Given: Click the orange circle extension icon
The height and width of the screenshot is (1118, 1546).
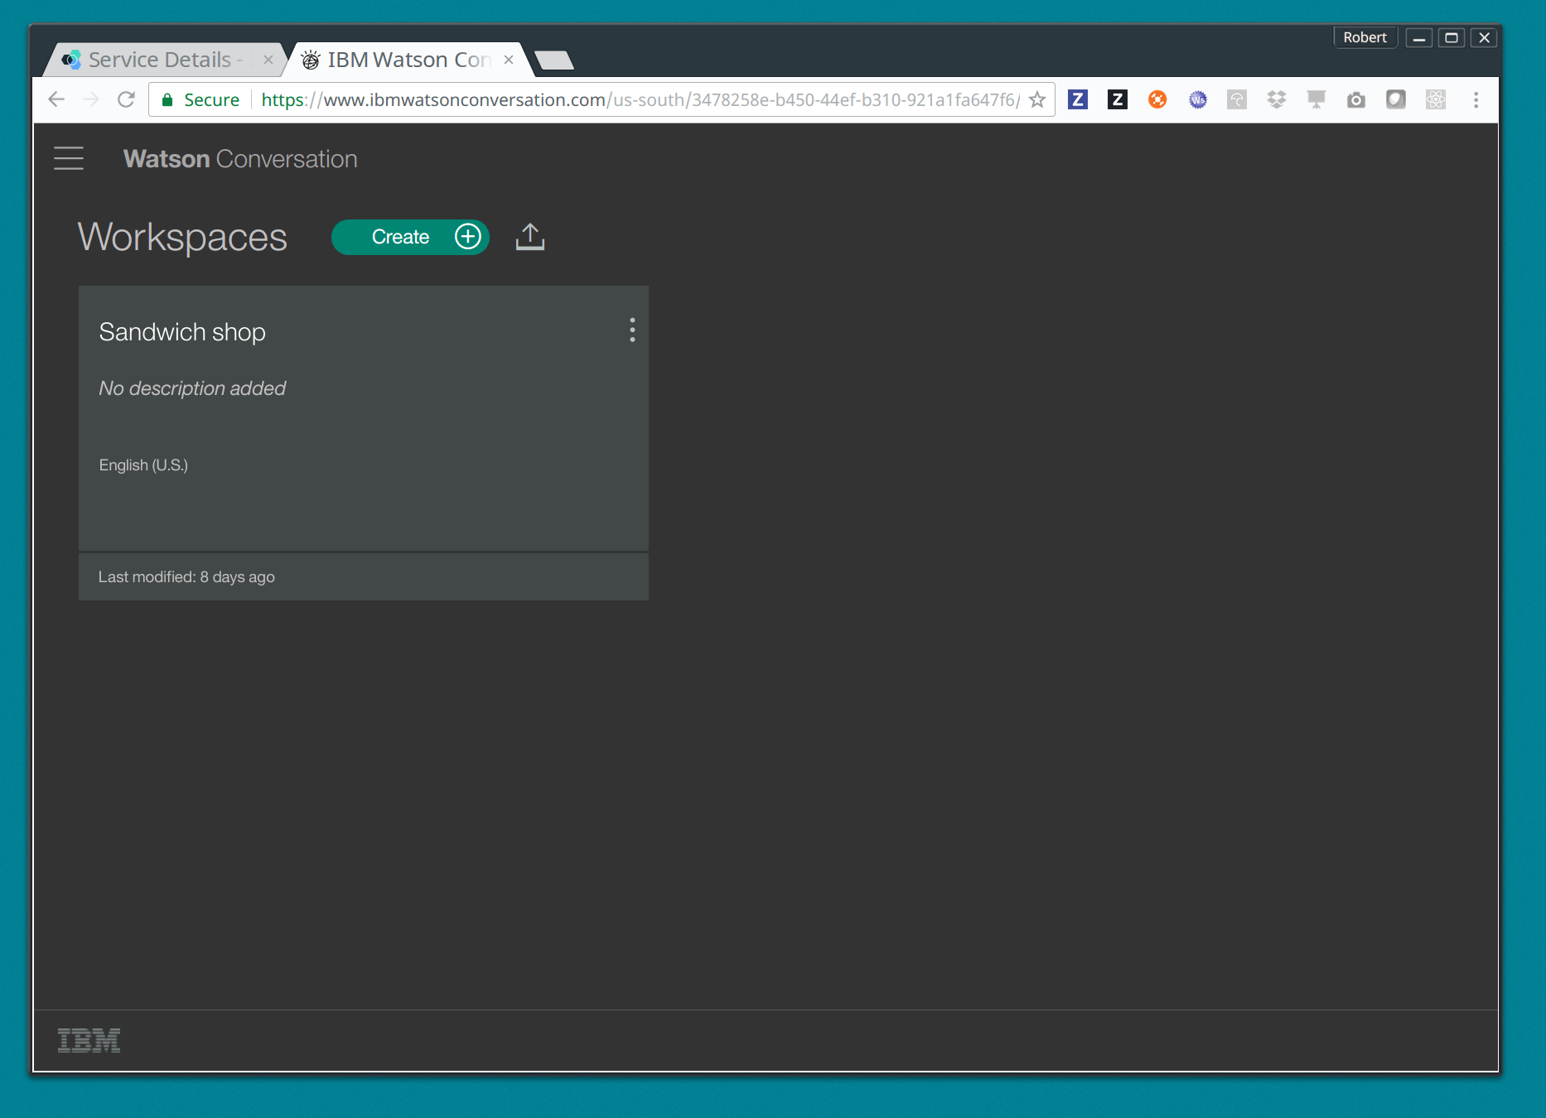Looking at the screenshot, I should [x=1157, y=100].
